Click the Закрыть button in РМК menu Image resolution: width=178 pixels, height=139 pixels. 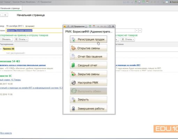[x=88, y=100]
